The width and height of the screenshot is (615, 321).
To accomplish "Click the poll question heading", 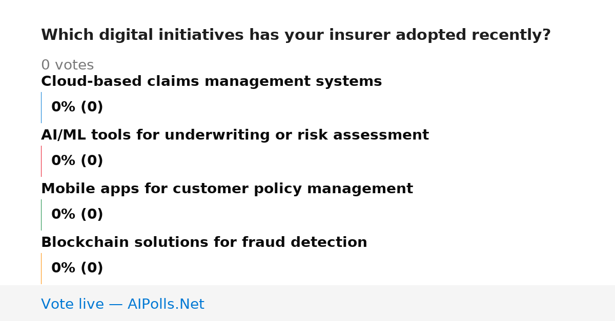I will tap(296, 35).
